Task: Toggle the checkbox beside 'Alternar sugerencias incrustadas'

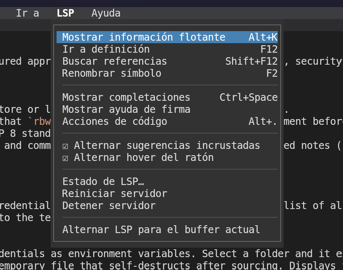Action: (65, 146)
